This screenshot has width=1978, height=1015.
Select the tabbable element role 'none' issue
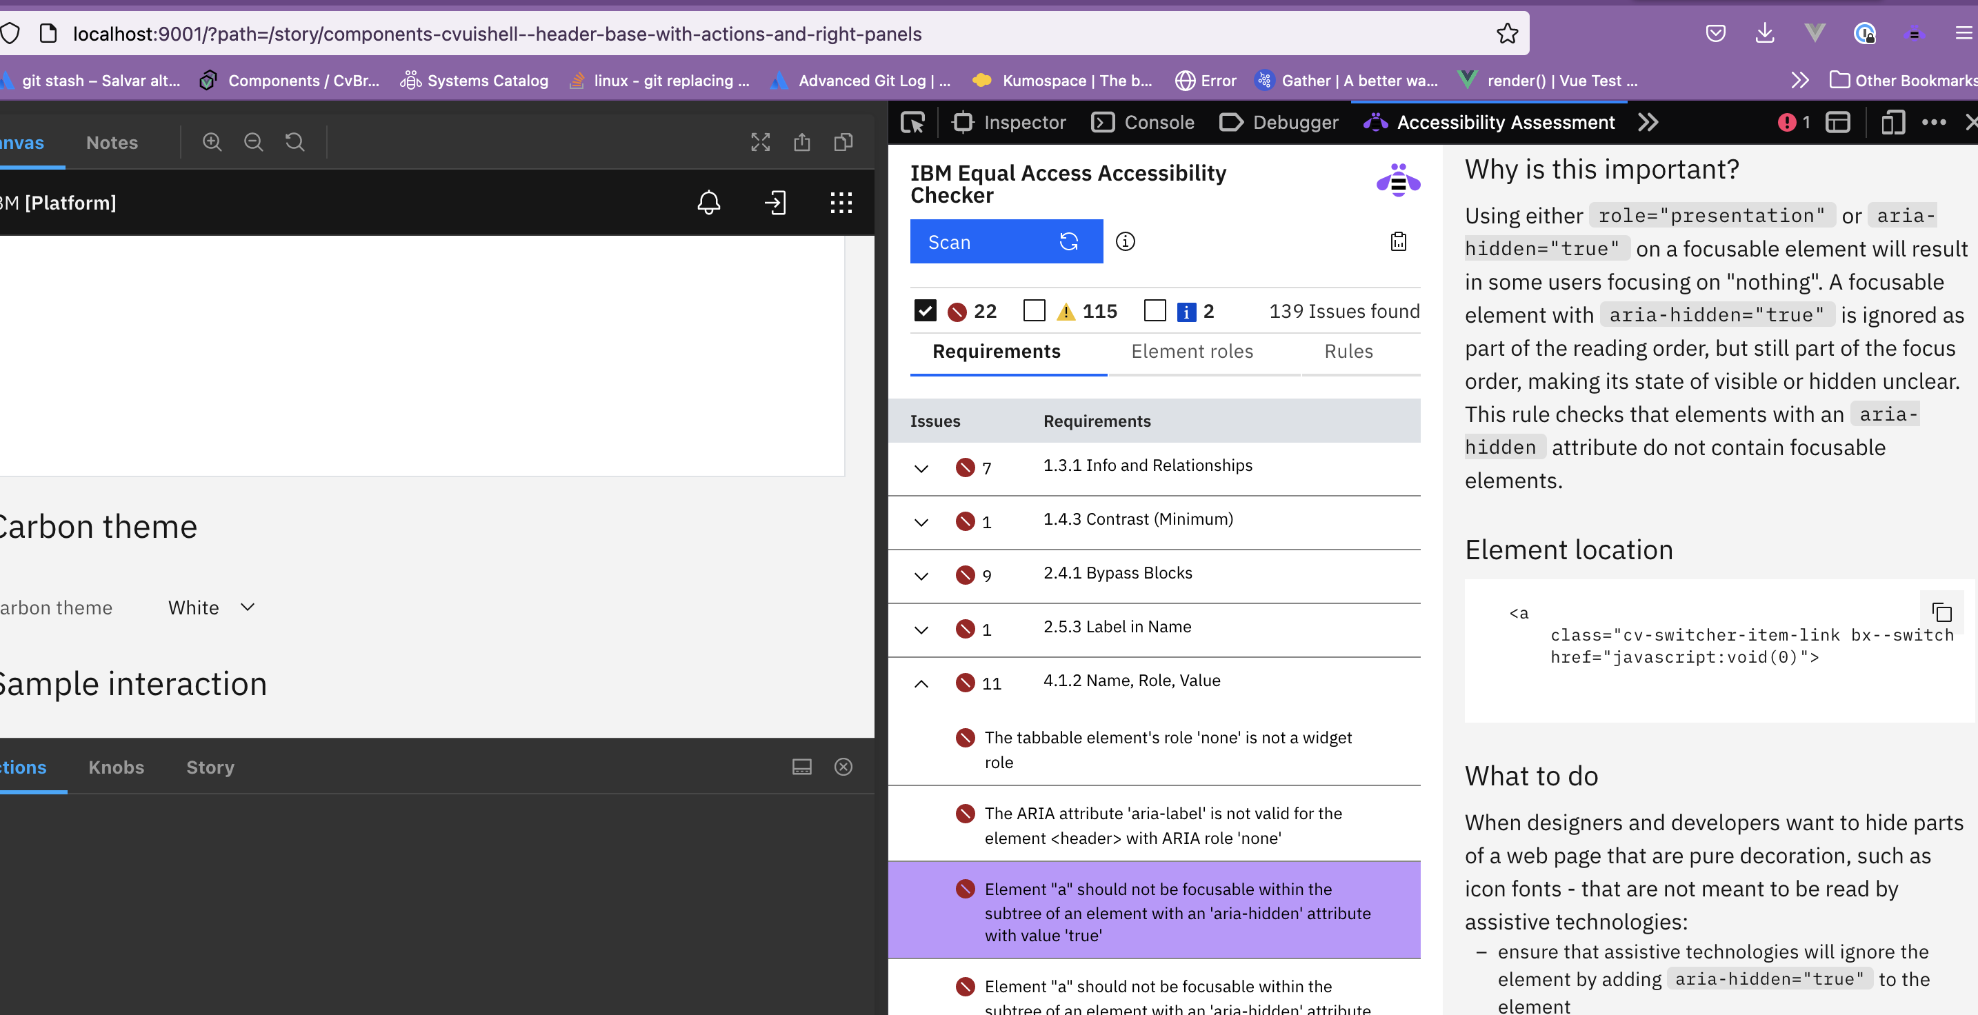click(1167, 749)
